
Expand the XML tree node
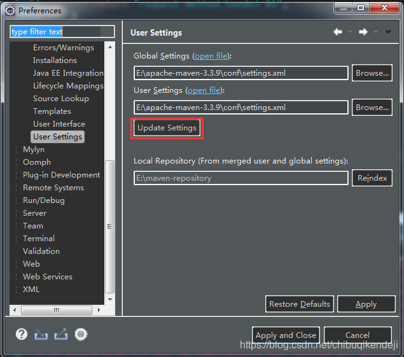pyautogui.click(x=17, y=290)
